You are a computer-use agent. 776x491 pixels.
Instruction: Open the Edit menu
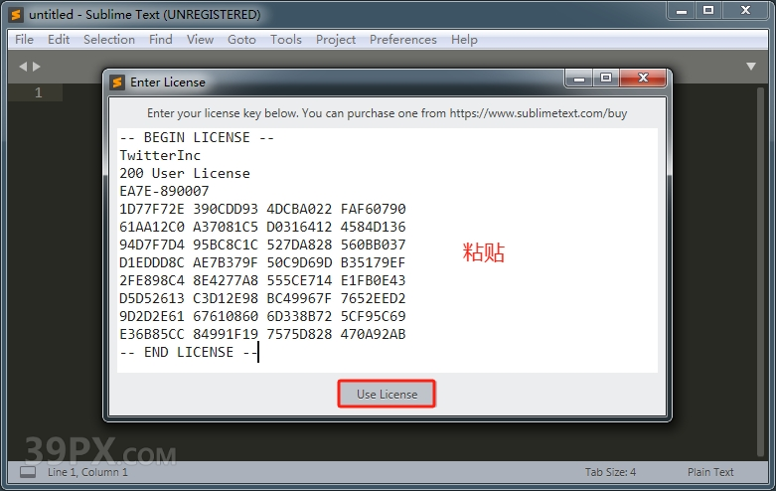pos(59,40)
